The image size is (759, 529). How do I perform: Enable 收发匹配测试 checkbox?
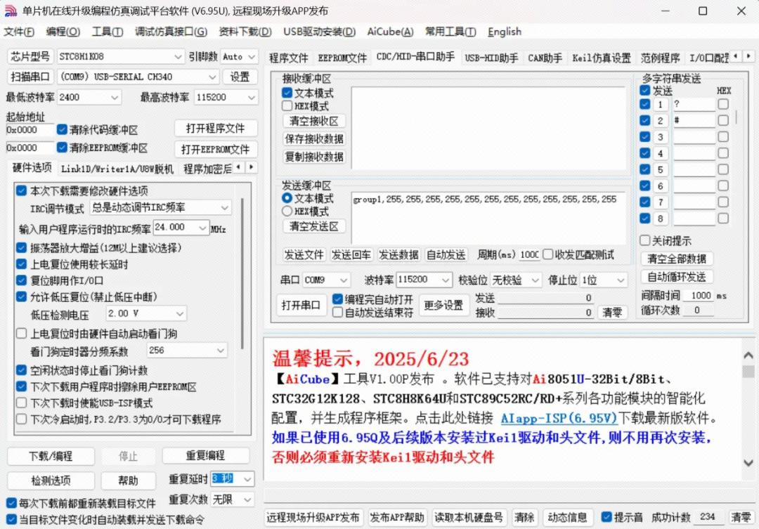(548, 254)
